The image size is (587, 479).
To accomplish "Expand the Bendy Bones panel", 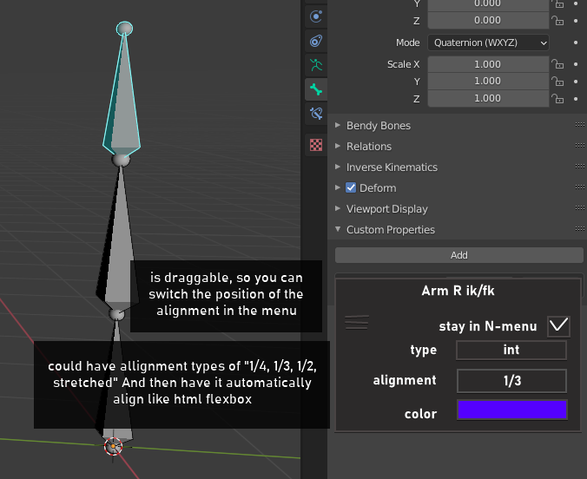I will pos(338,125).
